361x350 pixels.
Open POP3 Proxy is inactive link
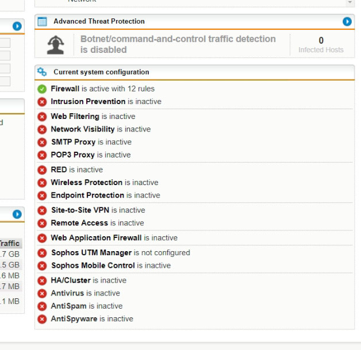(x=91, y=155)
